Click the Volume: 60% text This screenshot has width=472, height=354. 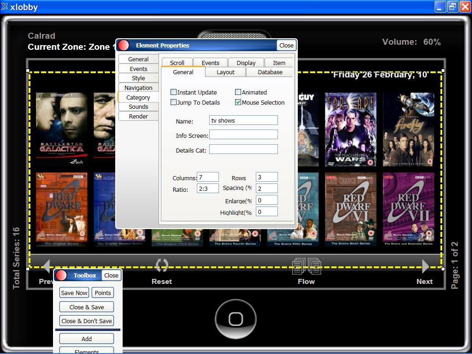[x=412, y=42]
